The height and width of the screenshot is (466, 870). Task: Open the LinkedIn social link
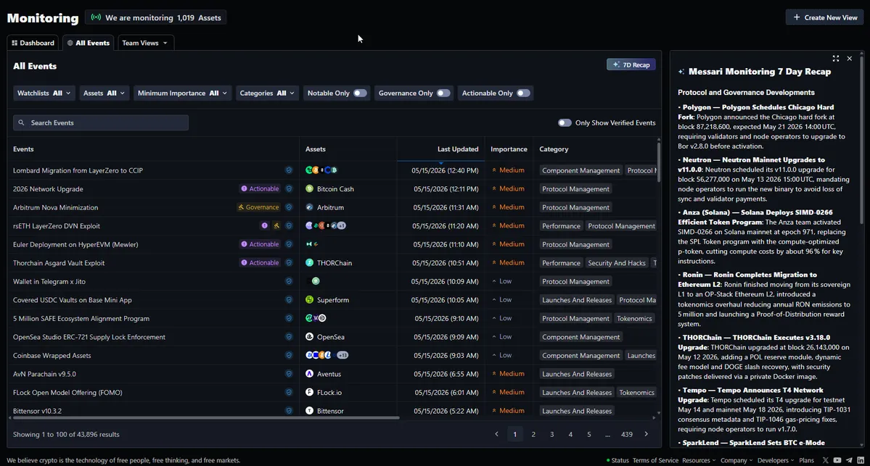tap(861, 460)
